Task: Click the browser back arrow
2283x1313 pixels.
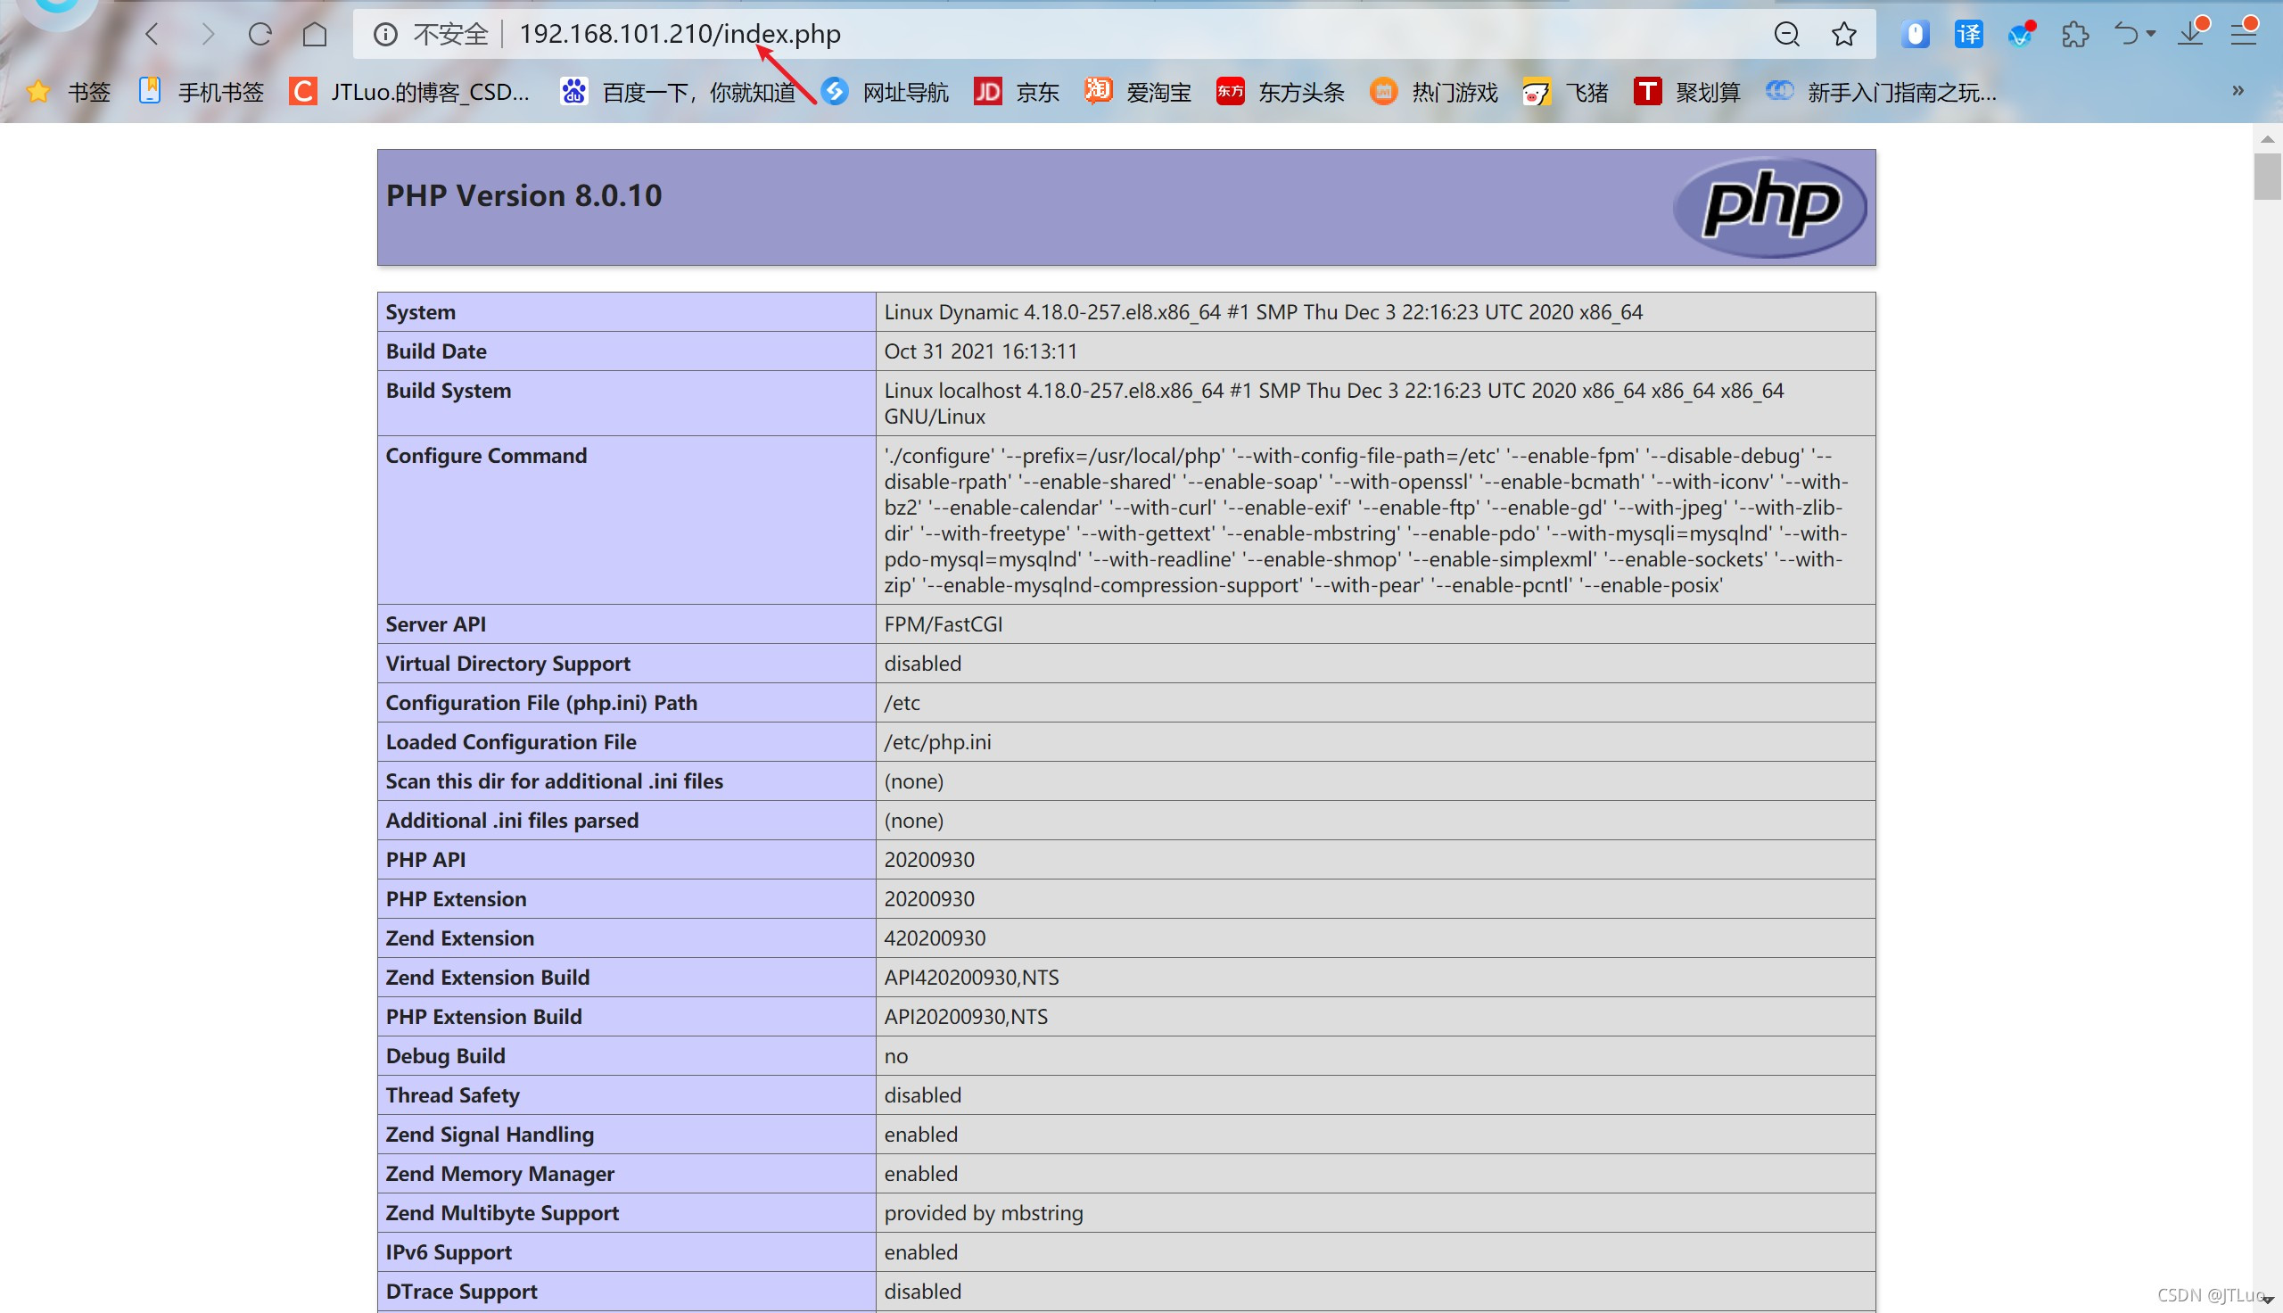Action: (x=152, y=34)
